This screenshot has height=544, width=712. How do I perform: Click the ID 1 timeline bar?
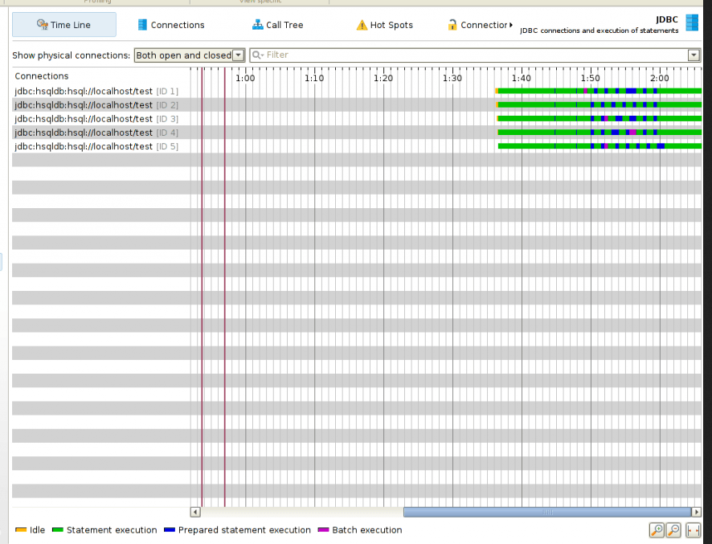click(x=599, y=91)
